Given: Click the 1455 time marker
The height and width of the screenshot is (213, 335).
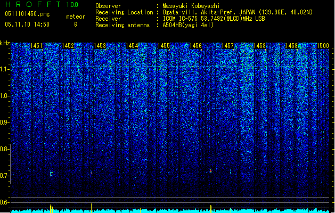Looking at the screenshot, I should coord(164,46).
